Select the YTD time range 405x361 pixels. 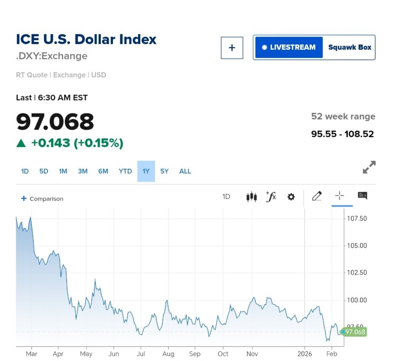click(x=125, y=171)
